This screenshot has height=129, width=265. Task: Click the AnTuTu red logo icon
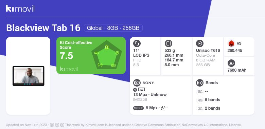[231, 43]
